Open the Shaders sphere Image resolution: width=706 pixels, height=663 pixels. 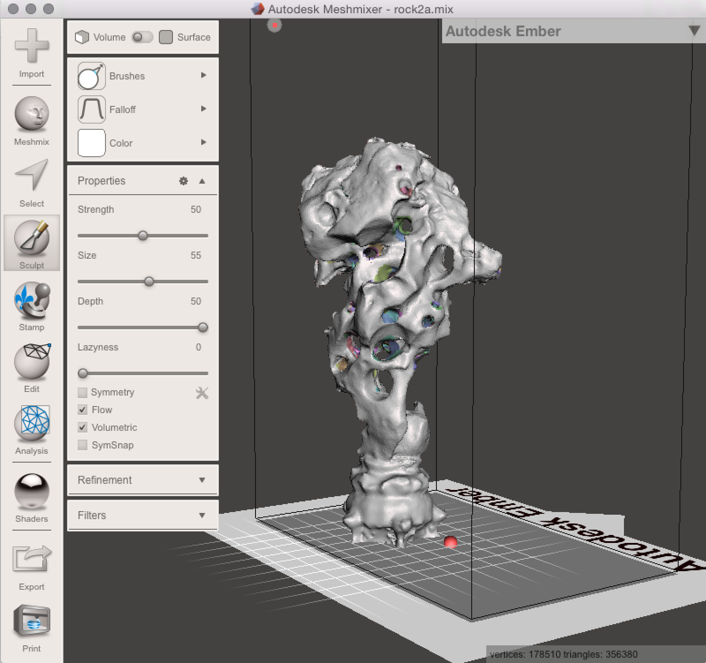[31, 492]
